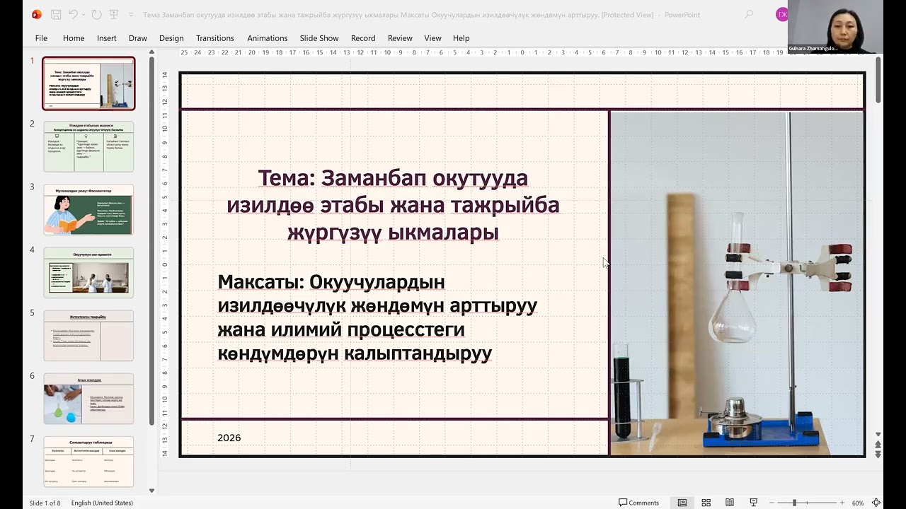Select the Record tab

click(363, 38)
